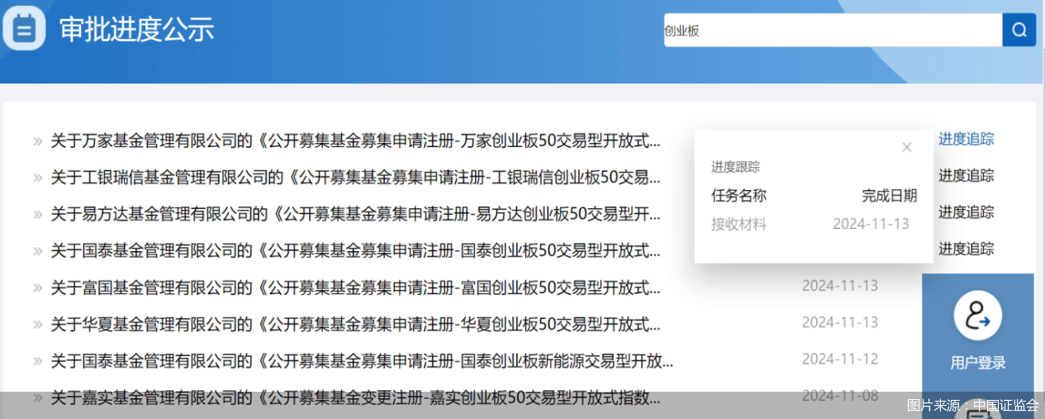
Task: Click the 进度跟踪 popup heading
Action: (735, 167)
